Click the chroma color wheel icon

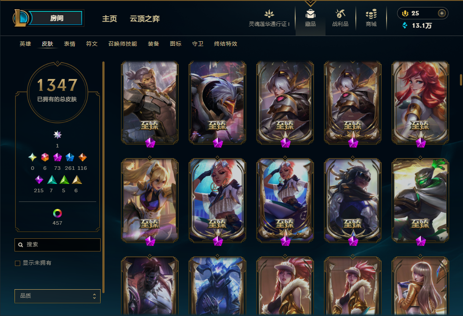[x=57, y=213]
